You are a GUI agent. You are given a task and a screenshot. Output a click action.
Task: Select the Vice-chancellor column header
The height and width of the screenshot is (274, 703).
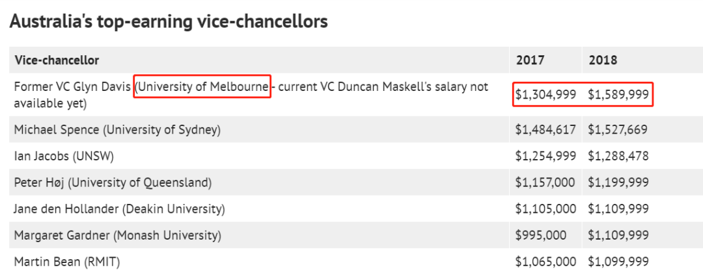tap(57, 60)
